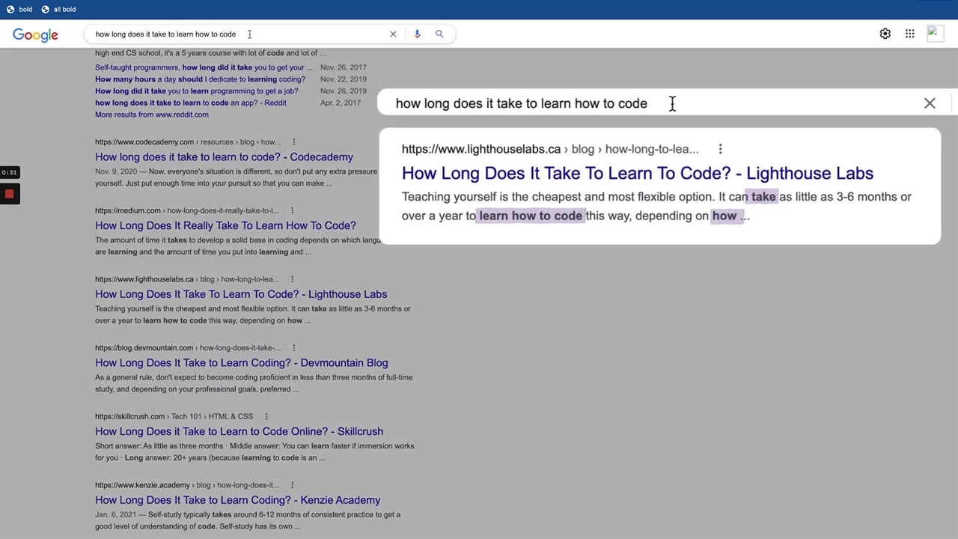Click the magnifying glass search icon
958x539 pixels.
click(x=439, y=34)
